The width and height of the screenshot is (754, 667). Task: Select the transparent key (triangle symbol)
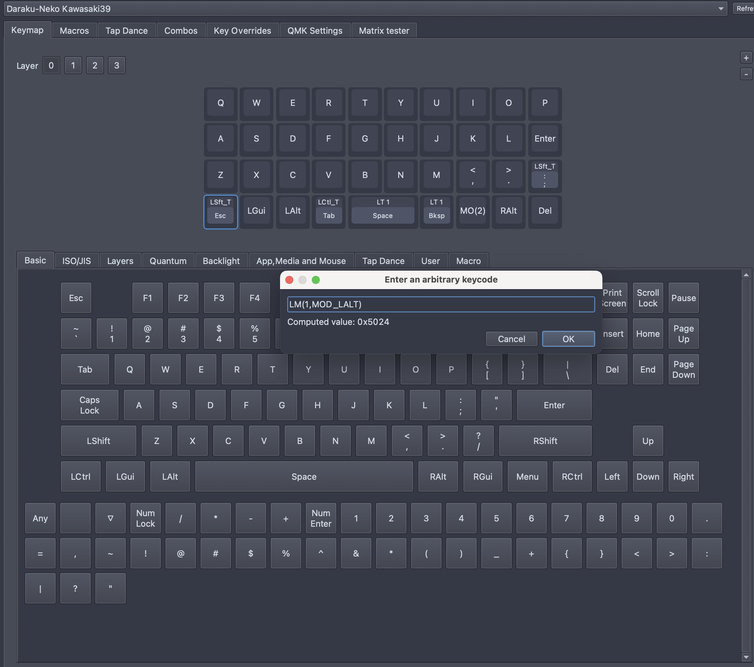click(110, 518)
